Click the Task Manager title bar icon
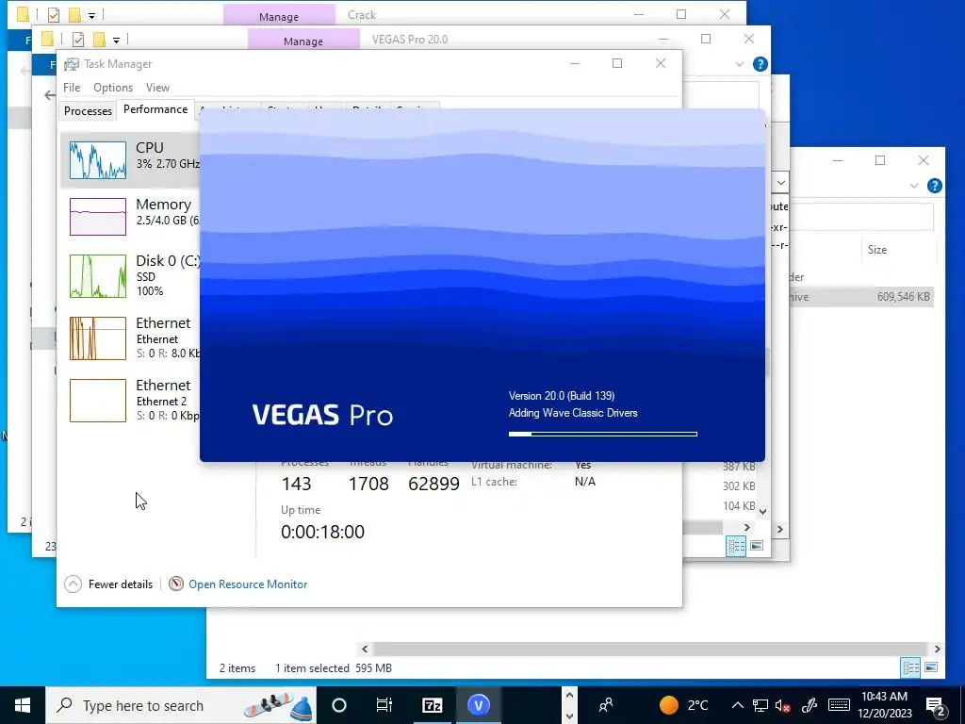Screen dimensions: 965x724 point(72,64)
